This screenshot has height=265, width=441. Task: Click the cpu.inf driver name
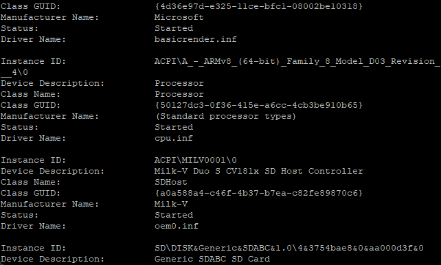click(x=174, y=138)
